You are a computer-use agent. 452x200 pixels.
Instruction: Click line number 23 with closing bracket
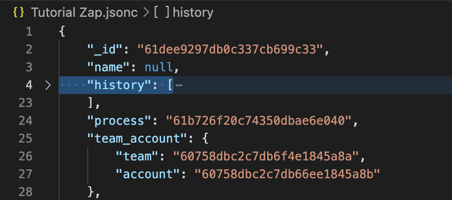25,103
